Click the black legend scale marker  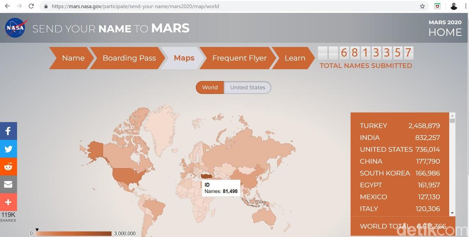[x=37, y=230]
